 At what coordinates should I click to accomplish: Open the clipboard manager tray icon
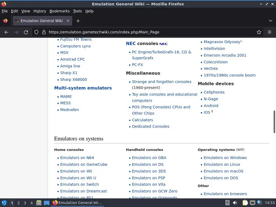pos(245,203)
